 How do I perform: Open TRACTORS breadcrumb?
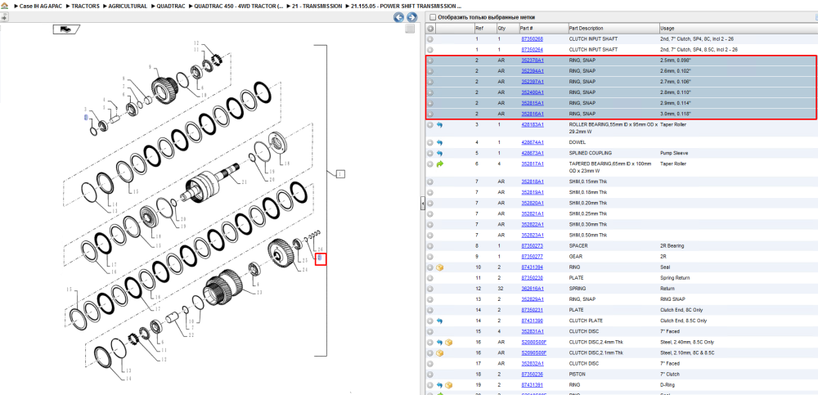pyautogui.click(x=85, y=6)
